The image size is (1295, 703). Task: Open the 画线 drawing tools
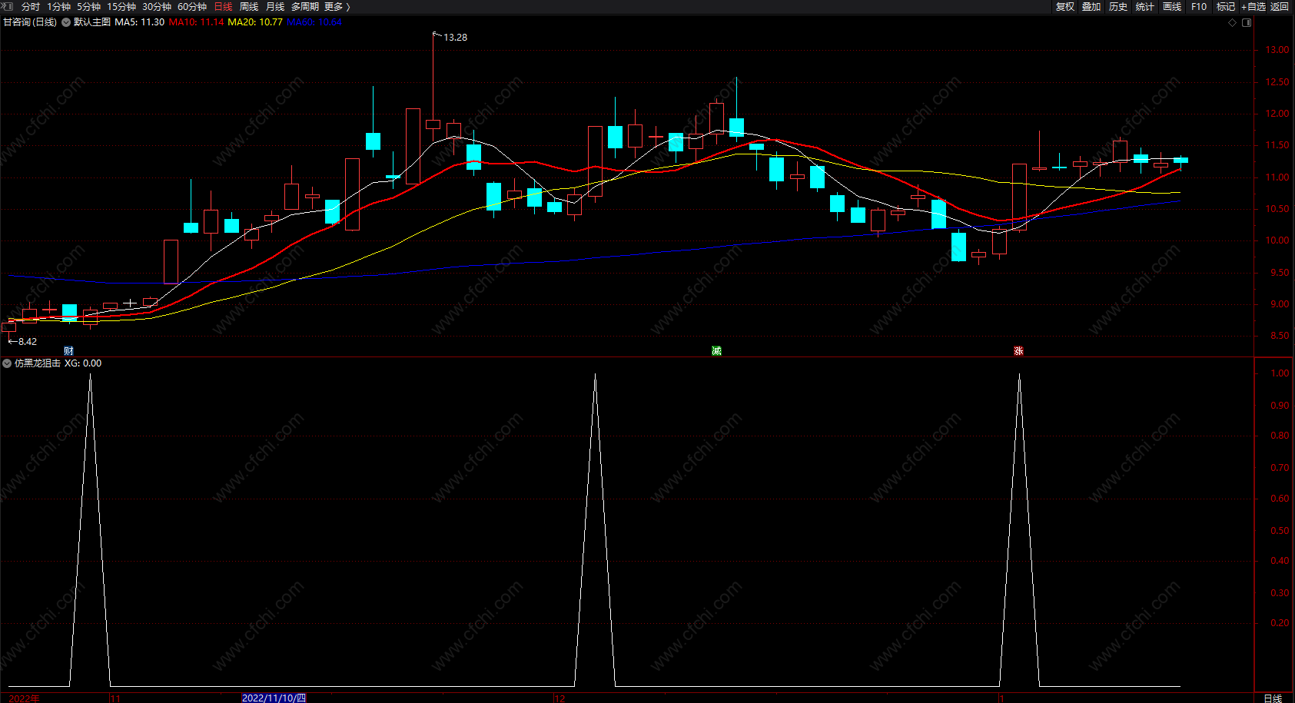[1172, 6]
